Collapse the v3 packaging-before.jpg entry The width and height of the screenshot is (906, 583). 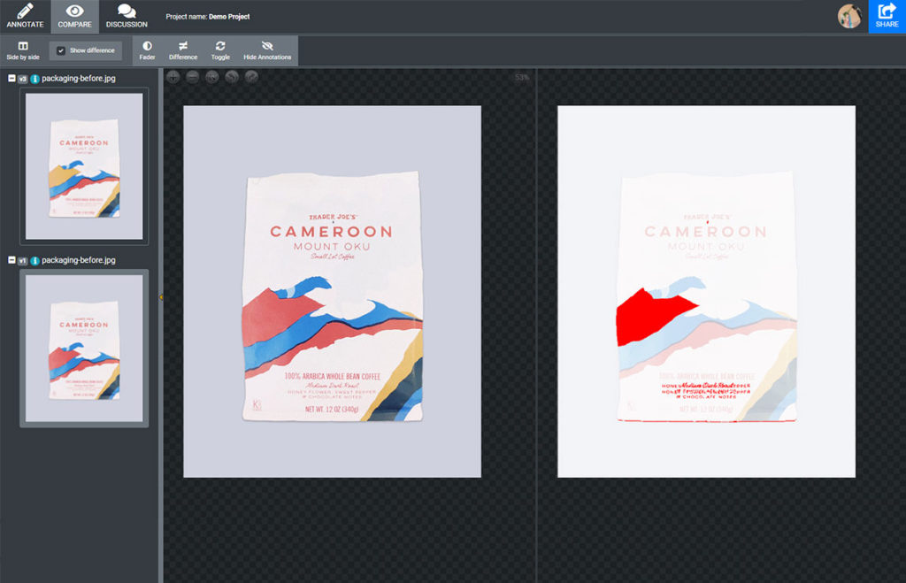12,78
